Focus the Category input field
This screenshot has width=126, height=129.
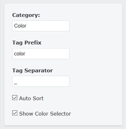click(41, 26)
